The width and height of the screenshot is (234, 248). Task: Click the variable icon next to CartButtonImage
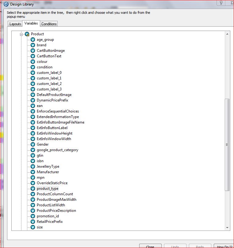tap(33, 51)
